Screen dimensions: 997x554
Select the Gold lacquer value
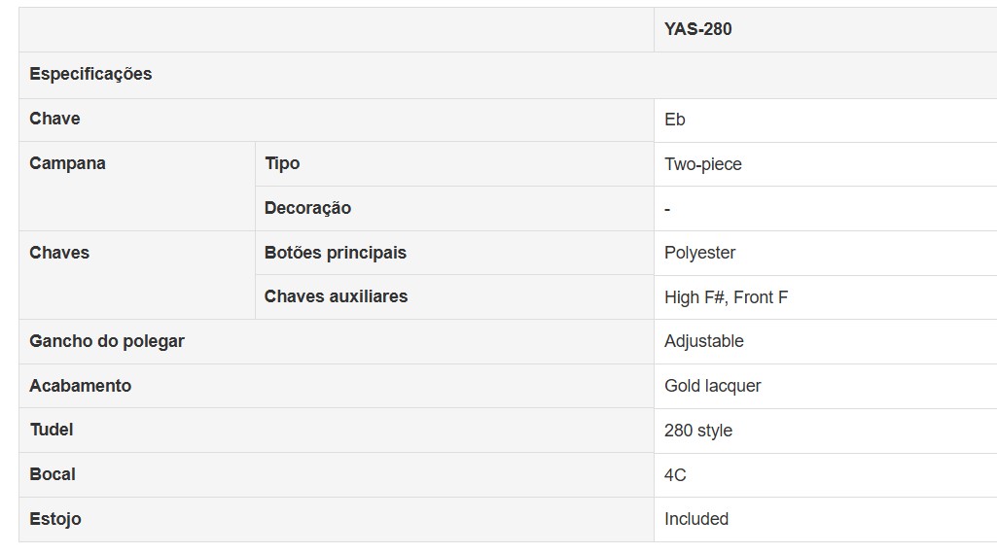713,386
